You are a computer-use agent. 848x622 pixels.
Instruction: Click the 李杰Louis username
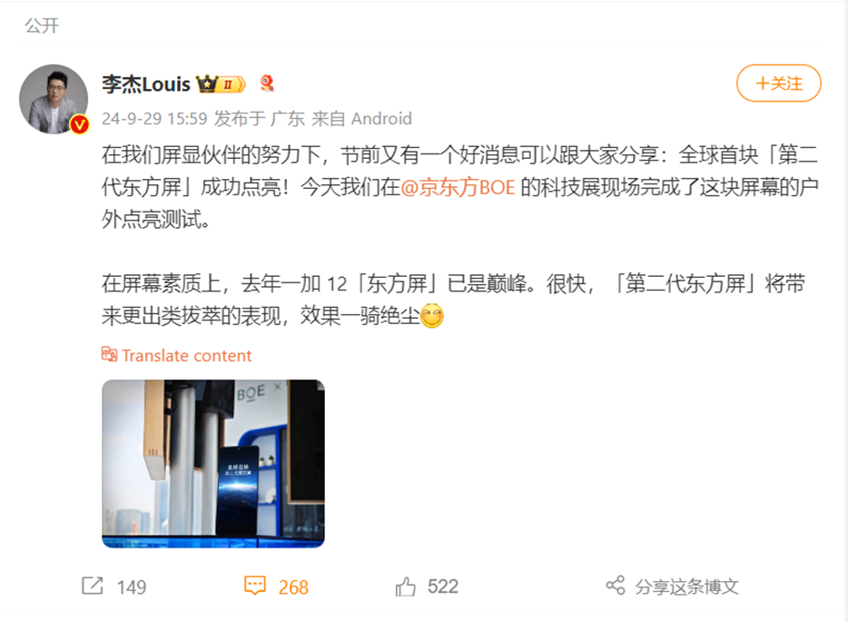point(146,84)
